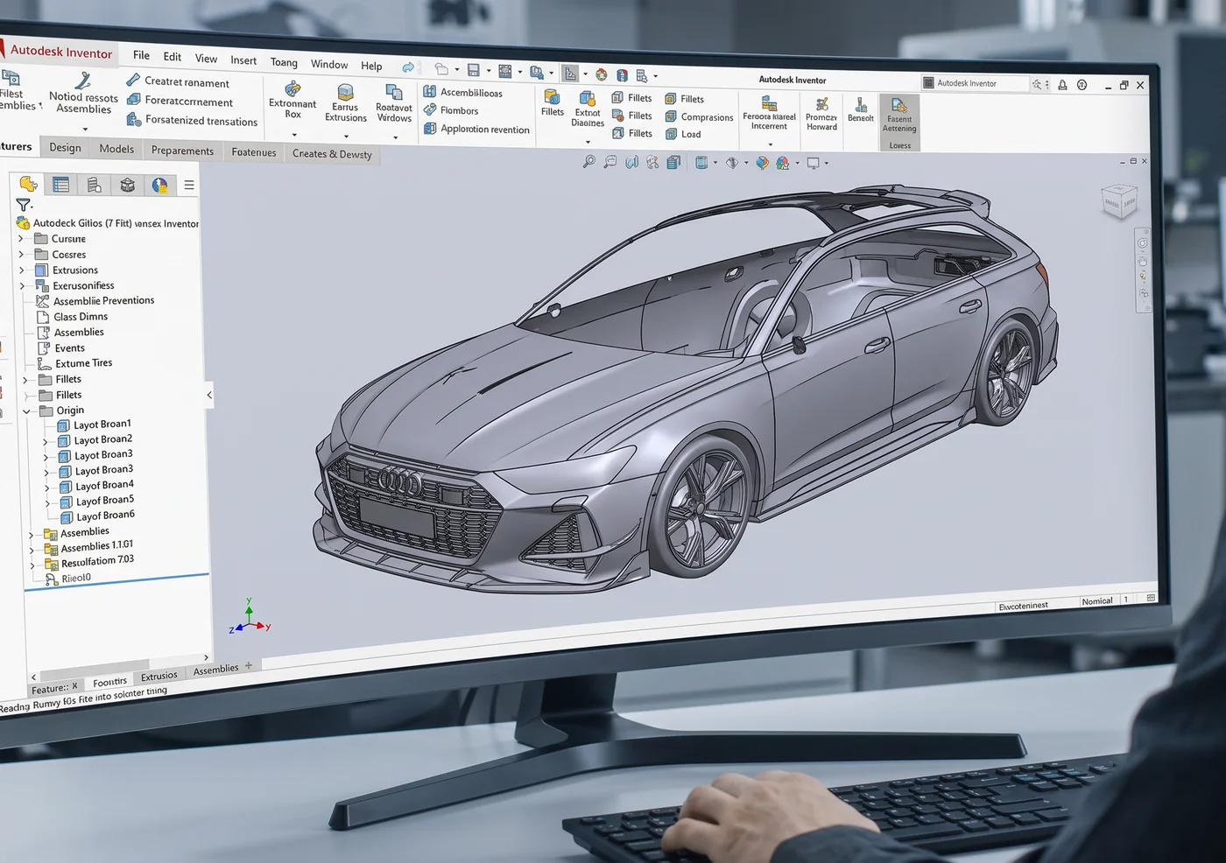Click the Flombors command

point(451,110)
